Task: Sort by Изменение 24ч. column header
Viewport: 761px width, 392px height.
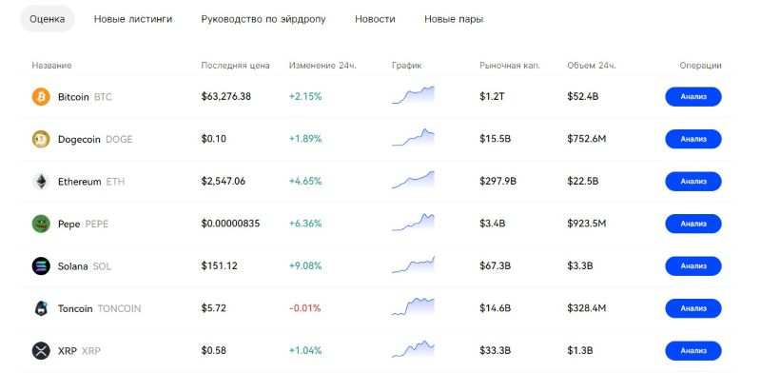Action: tap(322, 66)
